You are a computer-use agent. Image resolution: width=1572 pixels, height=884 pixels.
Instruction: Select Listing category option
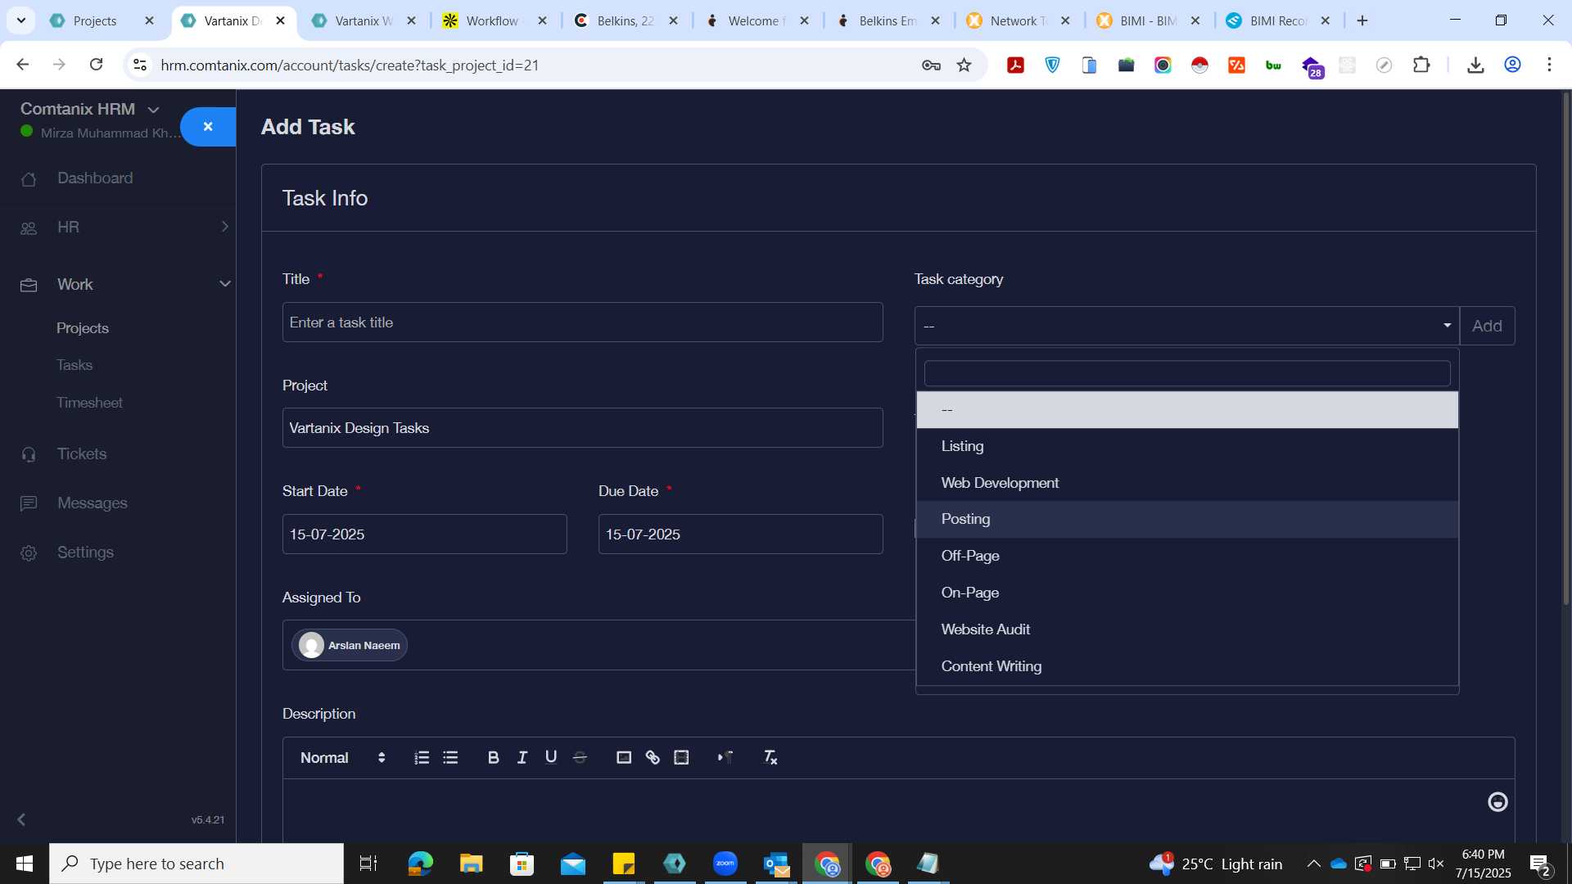(1186, 446)
